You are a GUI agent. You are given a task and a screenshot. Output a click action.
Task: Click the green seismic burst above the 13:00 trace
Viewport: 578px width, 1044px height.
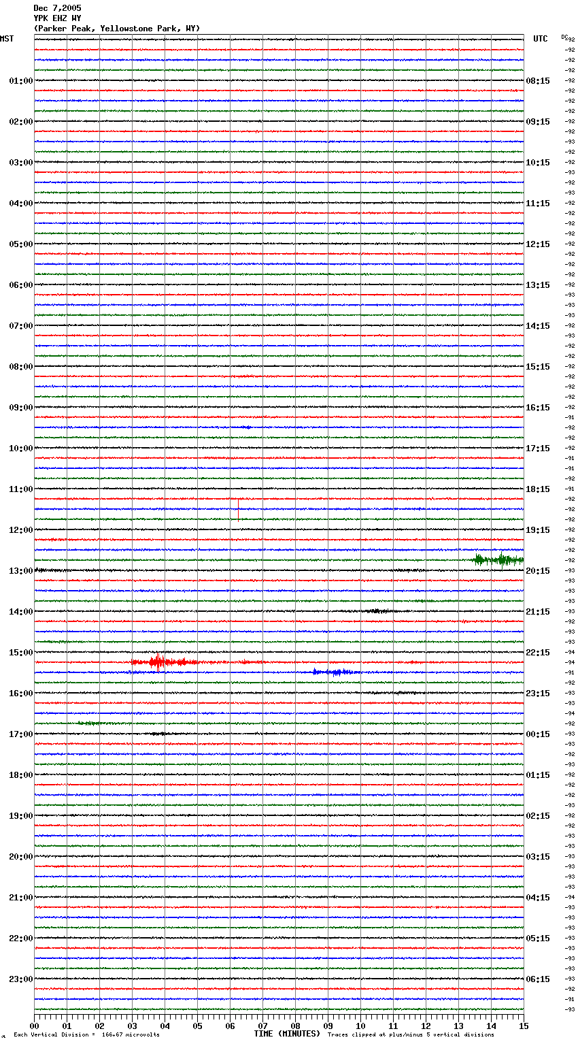point(498,560)
